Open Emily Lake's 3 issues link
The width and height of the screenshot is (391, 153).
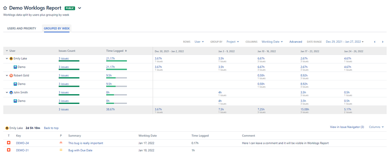click(63, 59)
